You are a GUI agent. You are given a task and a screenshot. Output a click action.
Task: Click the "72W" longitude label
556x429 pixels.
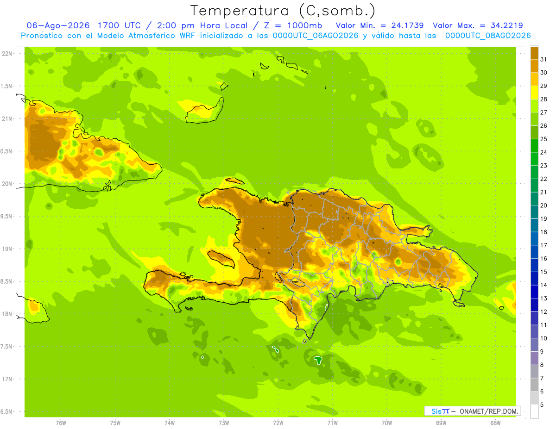[x=278, y=423]
